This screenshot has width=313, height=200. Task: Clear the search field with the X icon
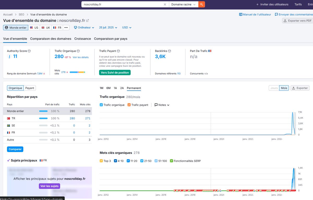pos(165,4)
